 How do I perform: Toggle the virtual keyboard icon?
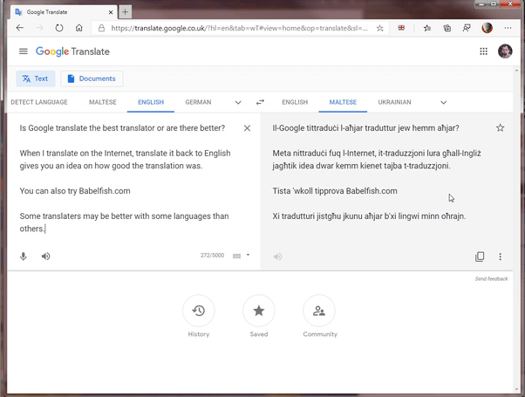[236, 256]
